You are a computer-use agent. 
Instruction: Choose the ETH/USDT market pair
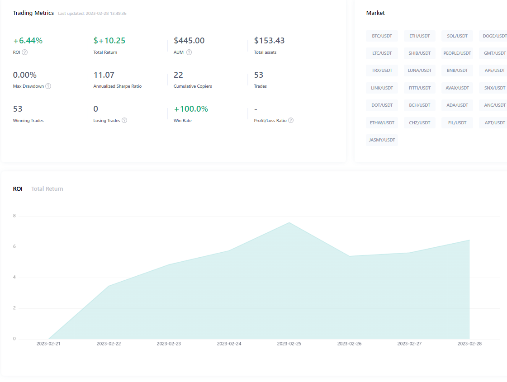click(x=419, y=36)
